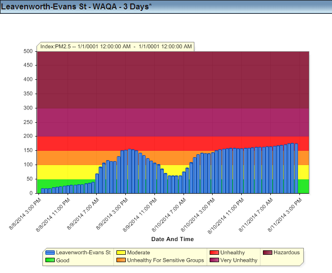Click the 'Unhealthy' legend label
This screenshot has height=273, width=332.
click(232, 253)
